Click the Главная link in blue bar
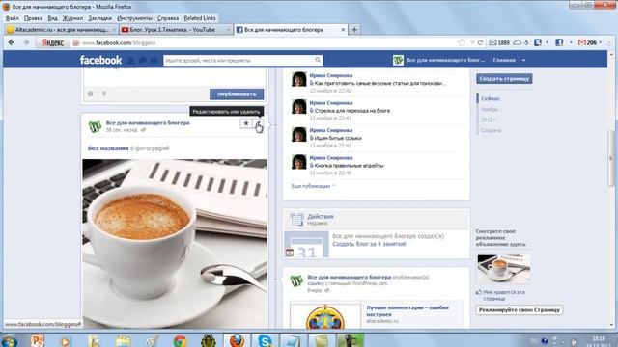This screenshot has height=347, width=618. pyautogui.click(x=504, y=60)
